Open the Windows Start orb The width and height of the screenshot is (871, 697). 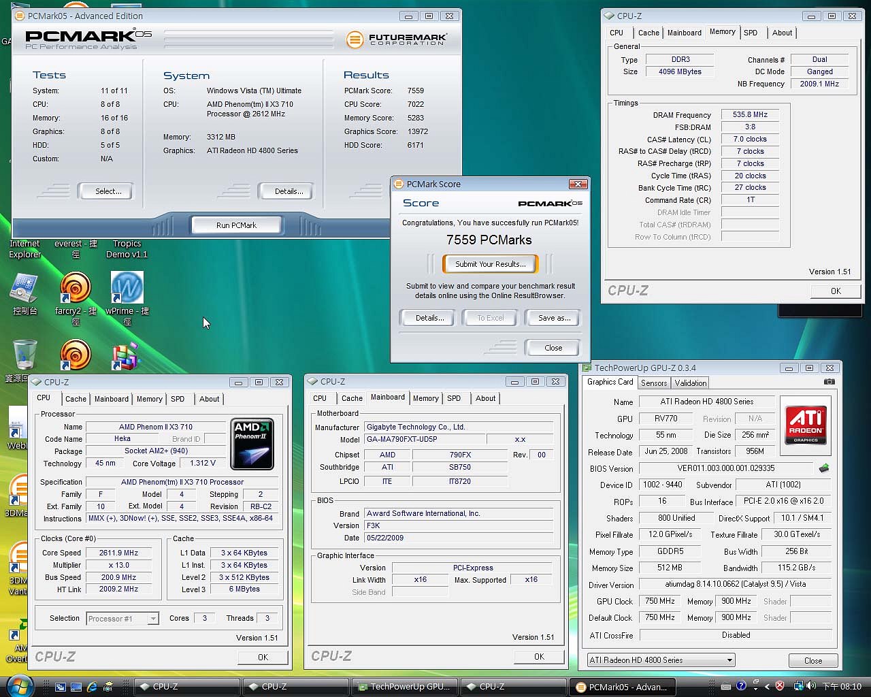click(19, 685)
